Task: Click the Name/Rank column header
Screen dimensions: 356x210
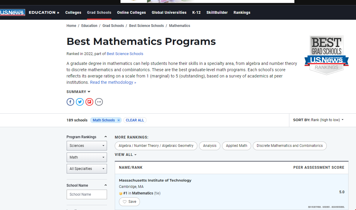Action: (x=131, y=168)
